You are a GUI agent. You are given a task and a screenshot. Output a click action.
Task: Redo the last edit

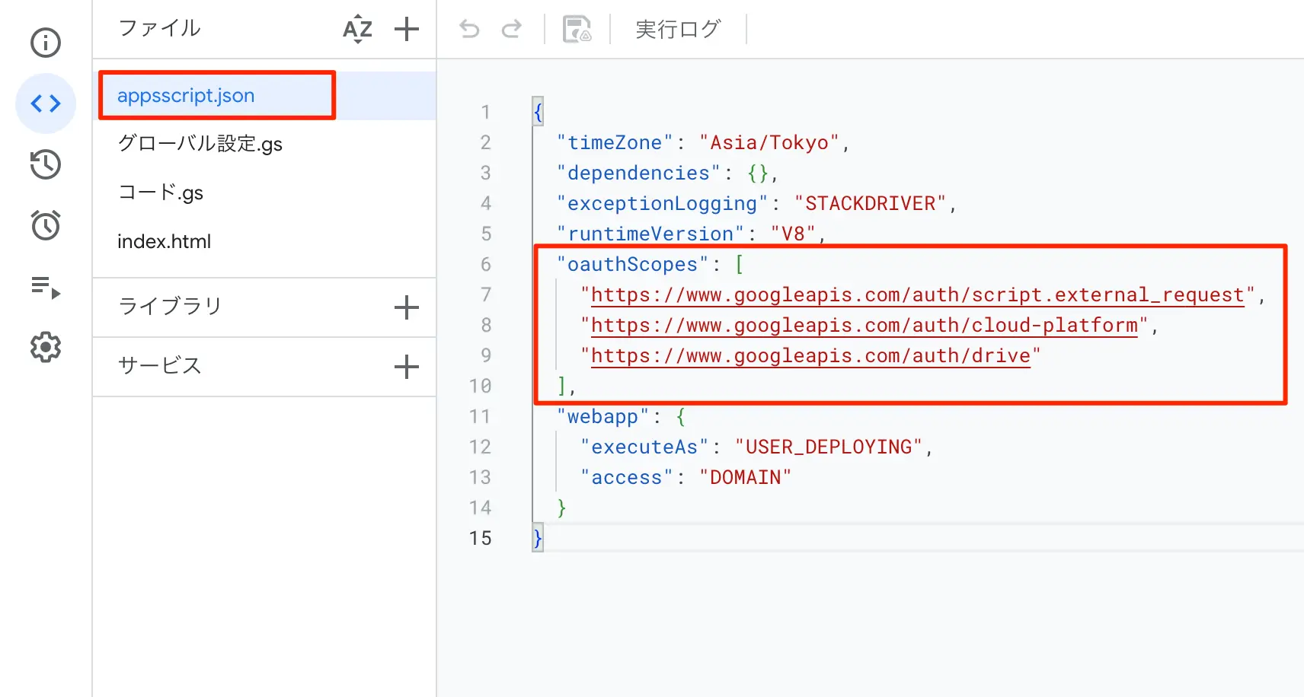point(511,30)
